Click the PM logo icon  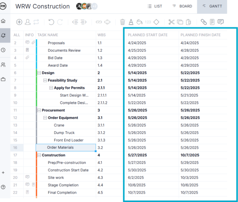[3, 6]
